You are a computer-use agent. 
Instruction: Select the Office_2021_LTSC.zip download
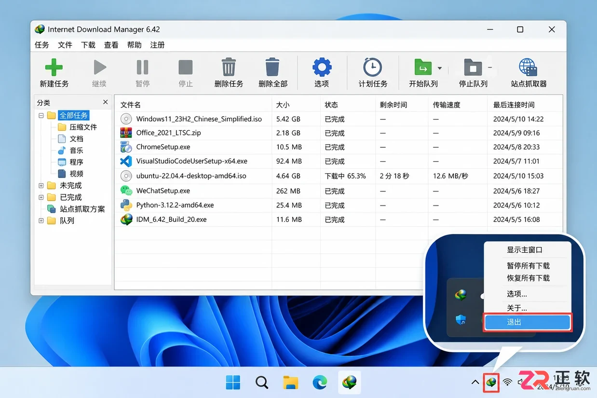point(339,133)
